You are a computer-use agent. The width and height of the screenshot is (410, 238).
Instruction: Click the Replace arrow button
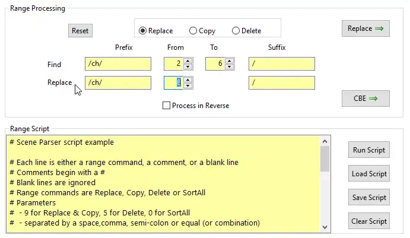pos(365,28)
